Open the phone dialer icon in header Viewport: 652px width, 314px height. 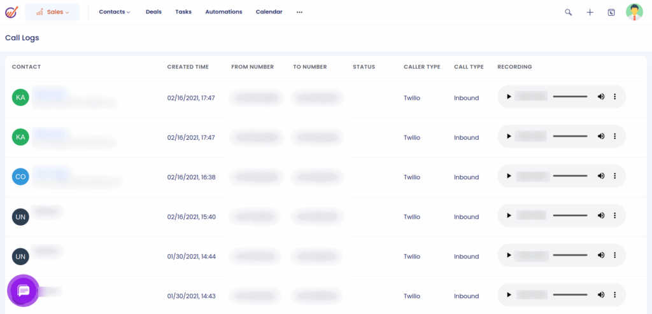(611, 12)
